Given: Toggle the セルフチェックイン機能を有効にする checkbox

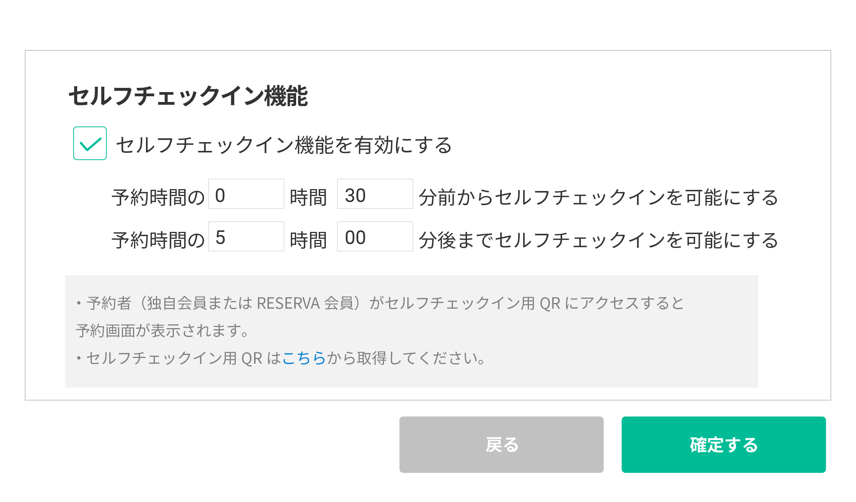Looking at the screenshot, I should click(90, 143).
